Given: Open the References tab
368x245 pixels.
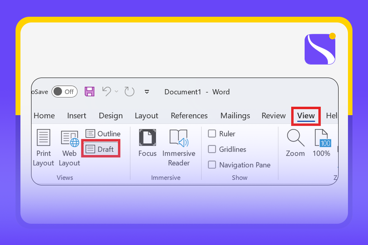Looking at the screenshot, I should (189, 116).
